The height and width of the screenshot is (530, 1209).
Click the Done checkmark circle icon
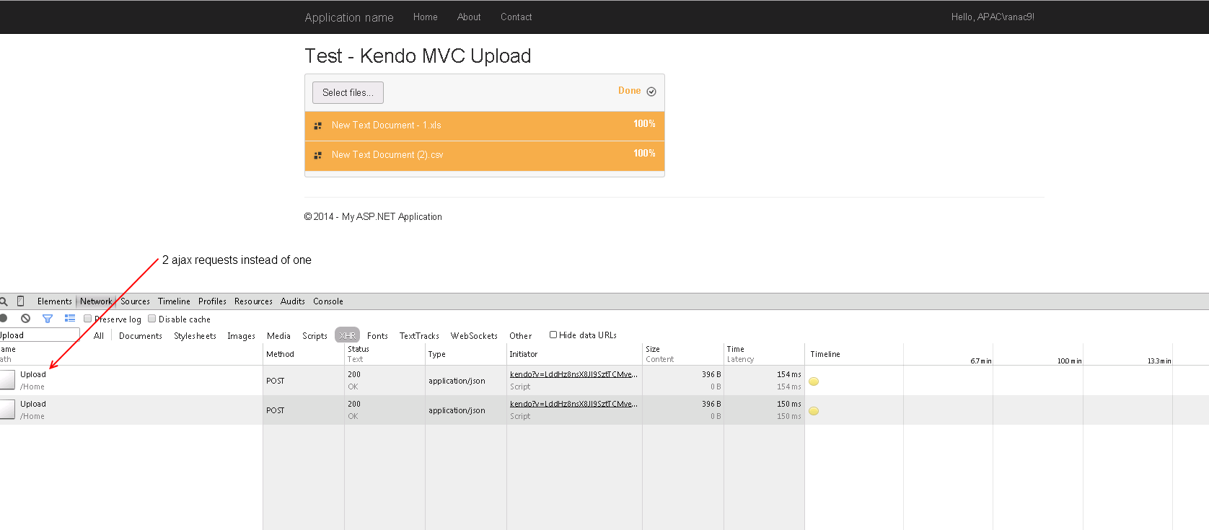pyautogui.click(x=651, y=92)
